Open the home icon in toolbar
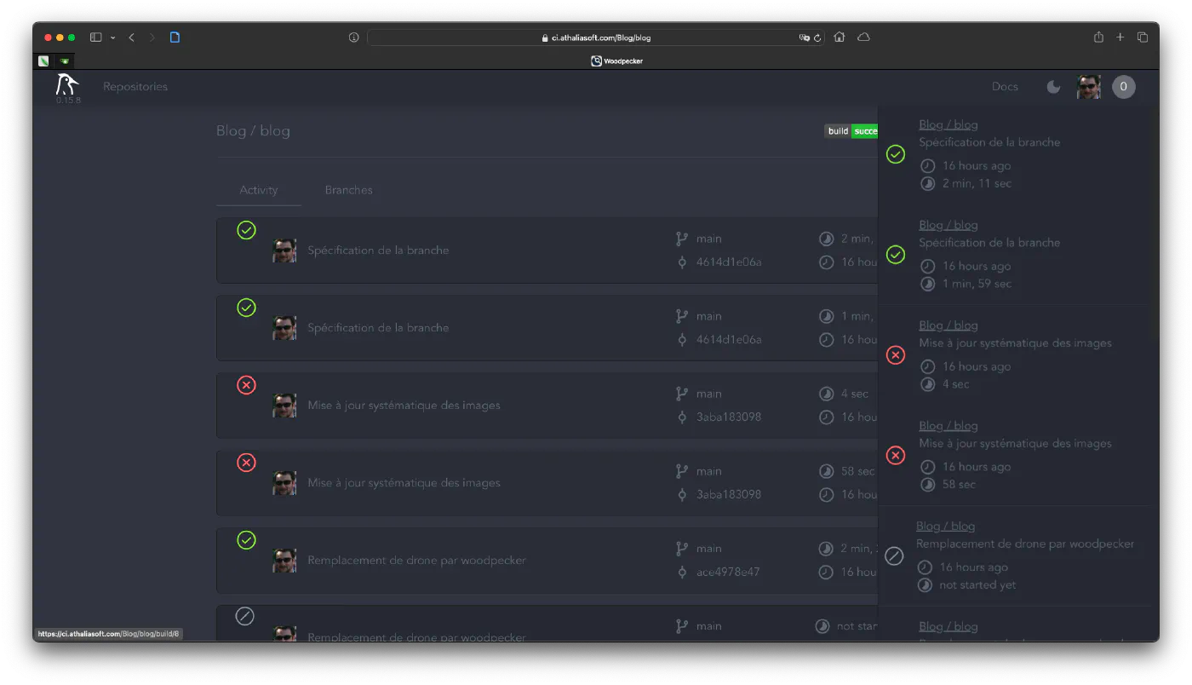 click(840, 37)
